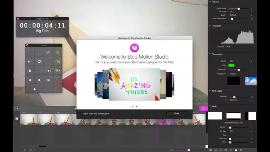Viewport: 270px width, 152px height.
Task: Select timeline frame marked 26
Action: pos(29,119)
